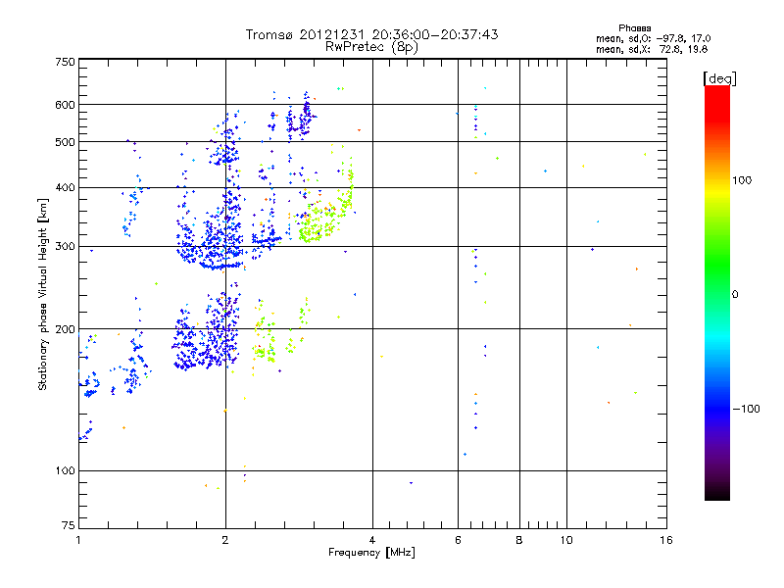784x588 pixels.
Task: Click the 'mean, sd,O: -97.8, 17.0' statistic
Action: tap(653, 38)
